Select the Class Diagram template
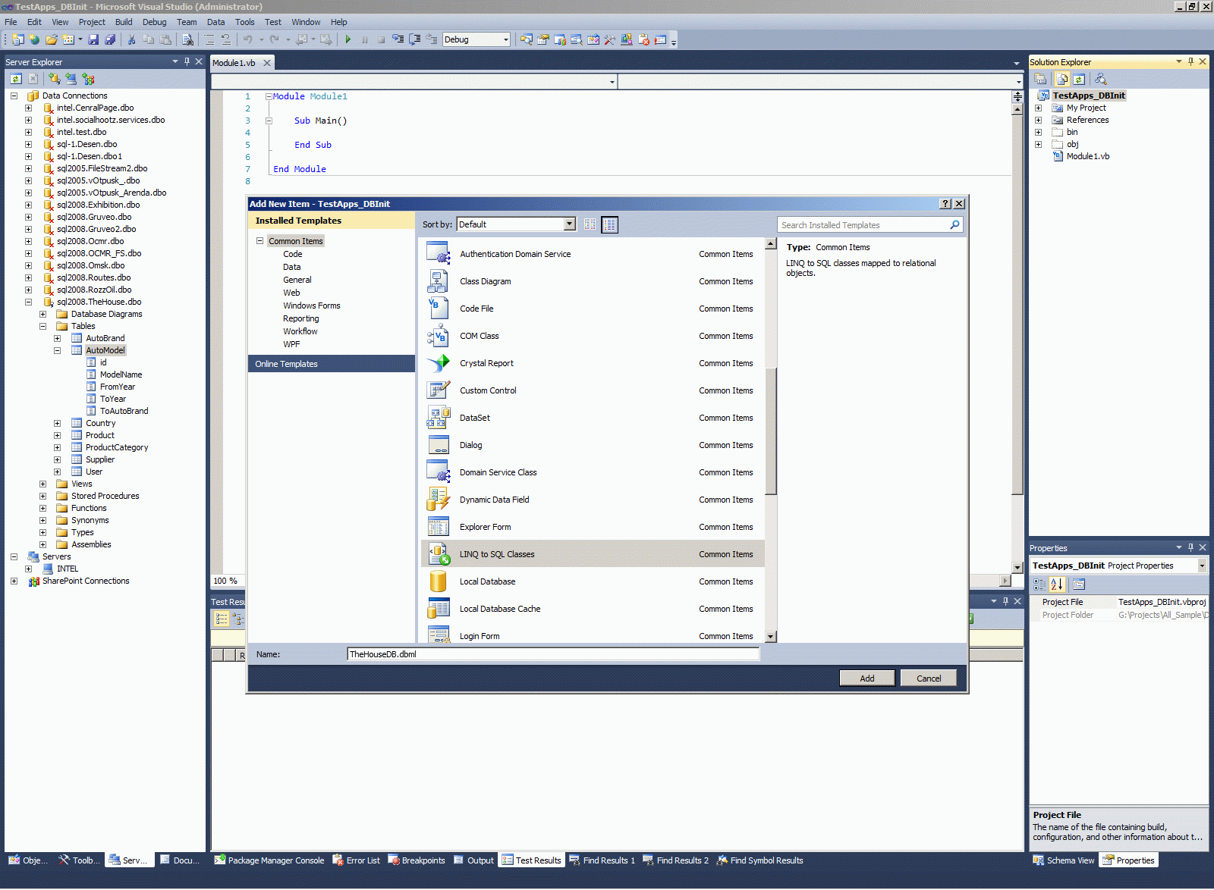The height and width of the screenshot is (890, 1214). click(x=593, y=281)
